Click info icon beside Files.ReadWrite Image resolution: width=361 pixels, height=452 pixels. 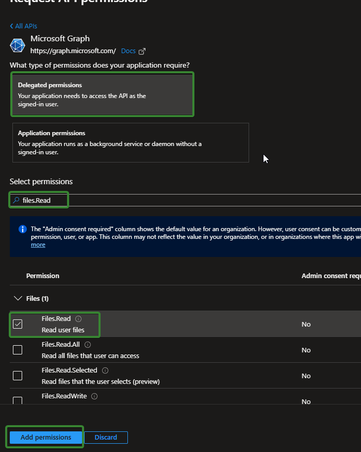pos(94,396)
